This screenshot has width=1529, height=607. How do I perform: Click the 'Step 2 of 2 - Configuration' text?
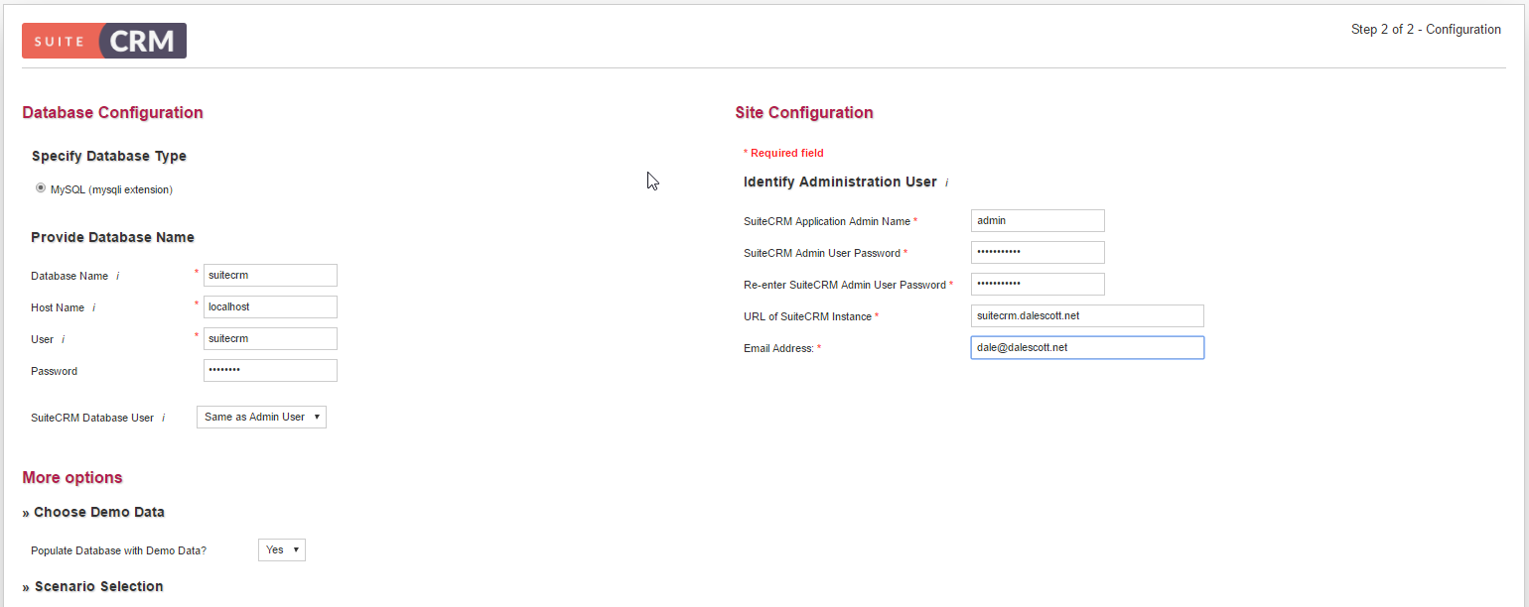(x=1426, y=30)
